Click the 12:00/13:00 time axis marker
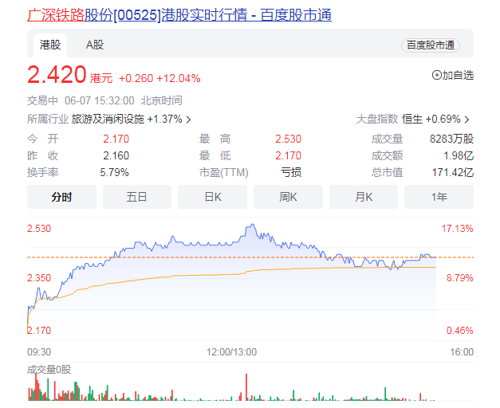Viewport: 500px width, 408px height. pos(231,351)
